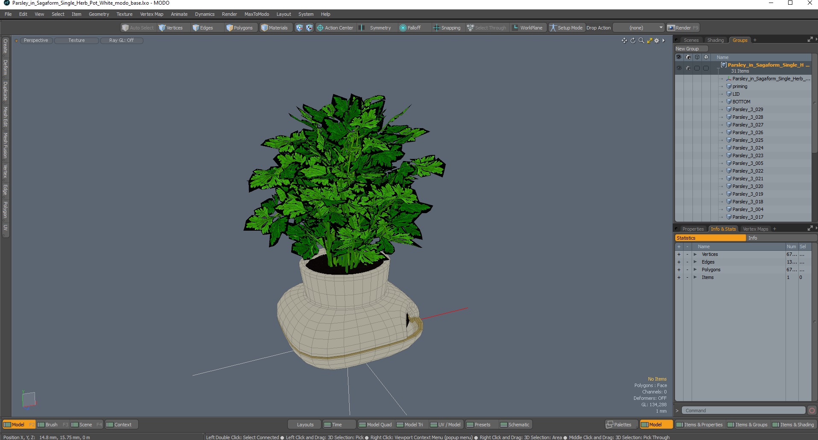Open Items & Properties layout

(x=699, y=425)
